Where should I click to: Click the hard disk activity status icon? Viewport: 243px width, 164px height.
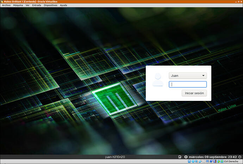pyautogui.click(x=189, y=162)
